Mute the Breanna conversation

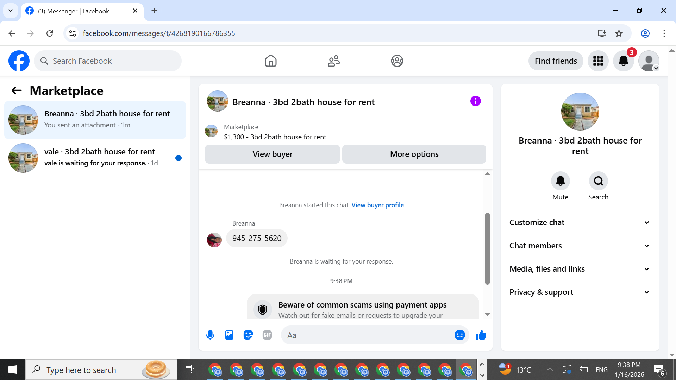(560, 181)
